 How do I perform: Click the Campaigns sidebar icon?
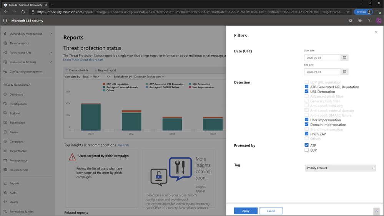[x=5, y=142]
